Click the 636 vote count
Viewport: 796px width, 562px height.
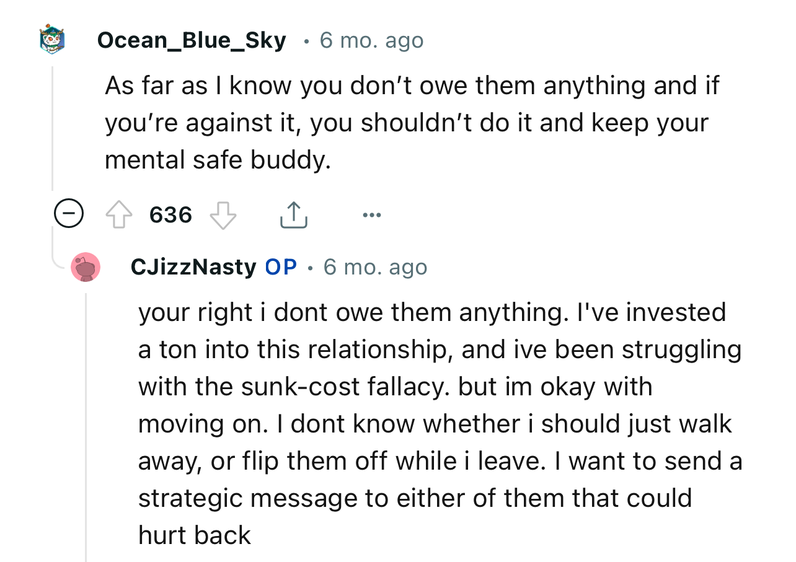click(x=170, y=214)
